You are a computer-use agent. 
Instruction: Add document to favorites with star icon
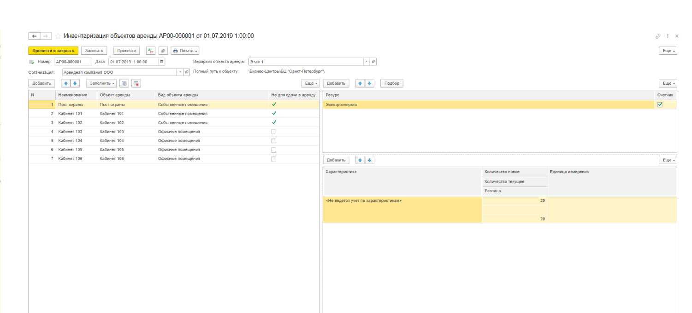pyautogui.click(x=58, y=36)
